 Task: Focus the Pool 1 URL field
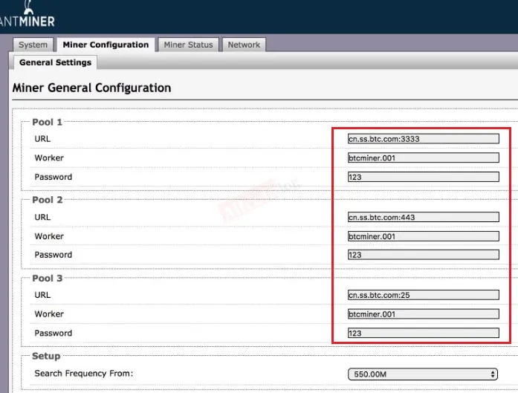point(423,139)
